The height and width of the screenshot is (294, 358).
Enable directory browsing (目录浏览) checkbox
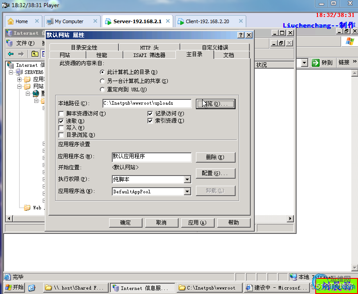pos(61,135)
